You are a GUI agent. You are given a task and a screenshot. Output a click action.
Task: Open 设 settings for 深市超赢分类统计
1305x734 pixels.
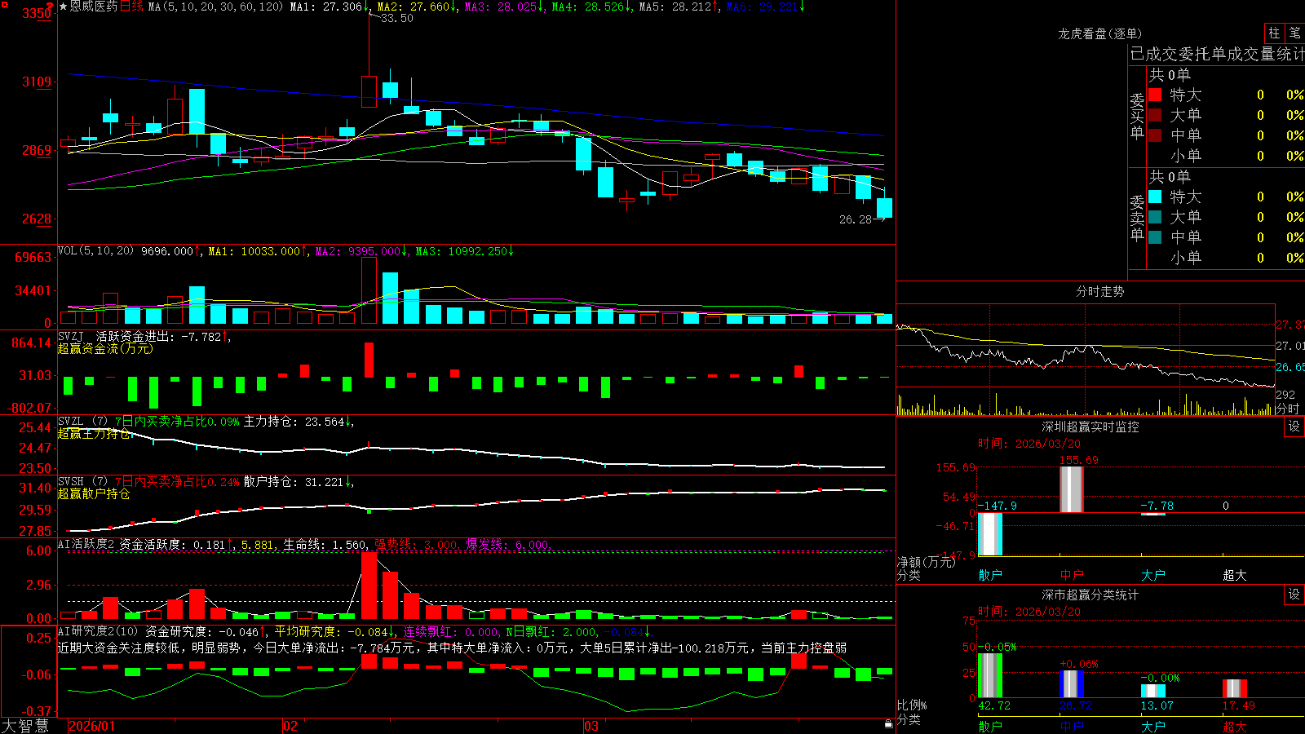[1294, 595]
